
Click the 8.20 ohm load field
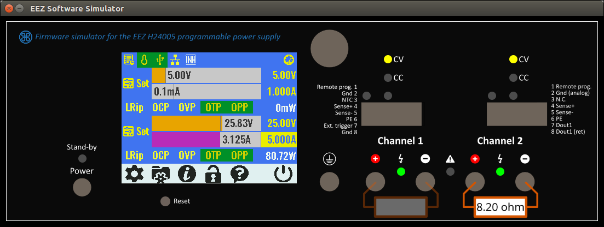click(501, 207)
